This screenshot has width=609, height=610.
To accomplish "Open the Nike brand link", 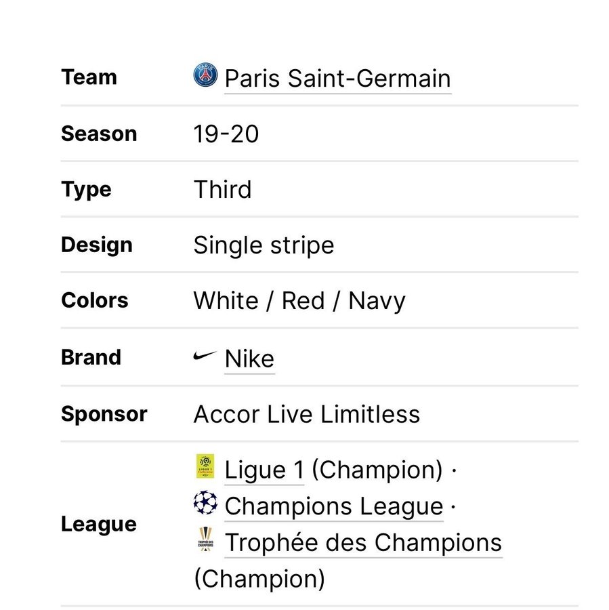I will pos(249,359).
